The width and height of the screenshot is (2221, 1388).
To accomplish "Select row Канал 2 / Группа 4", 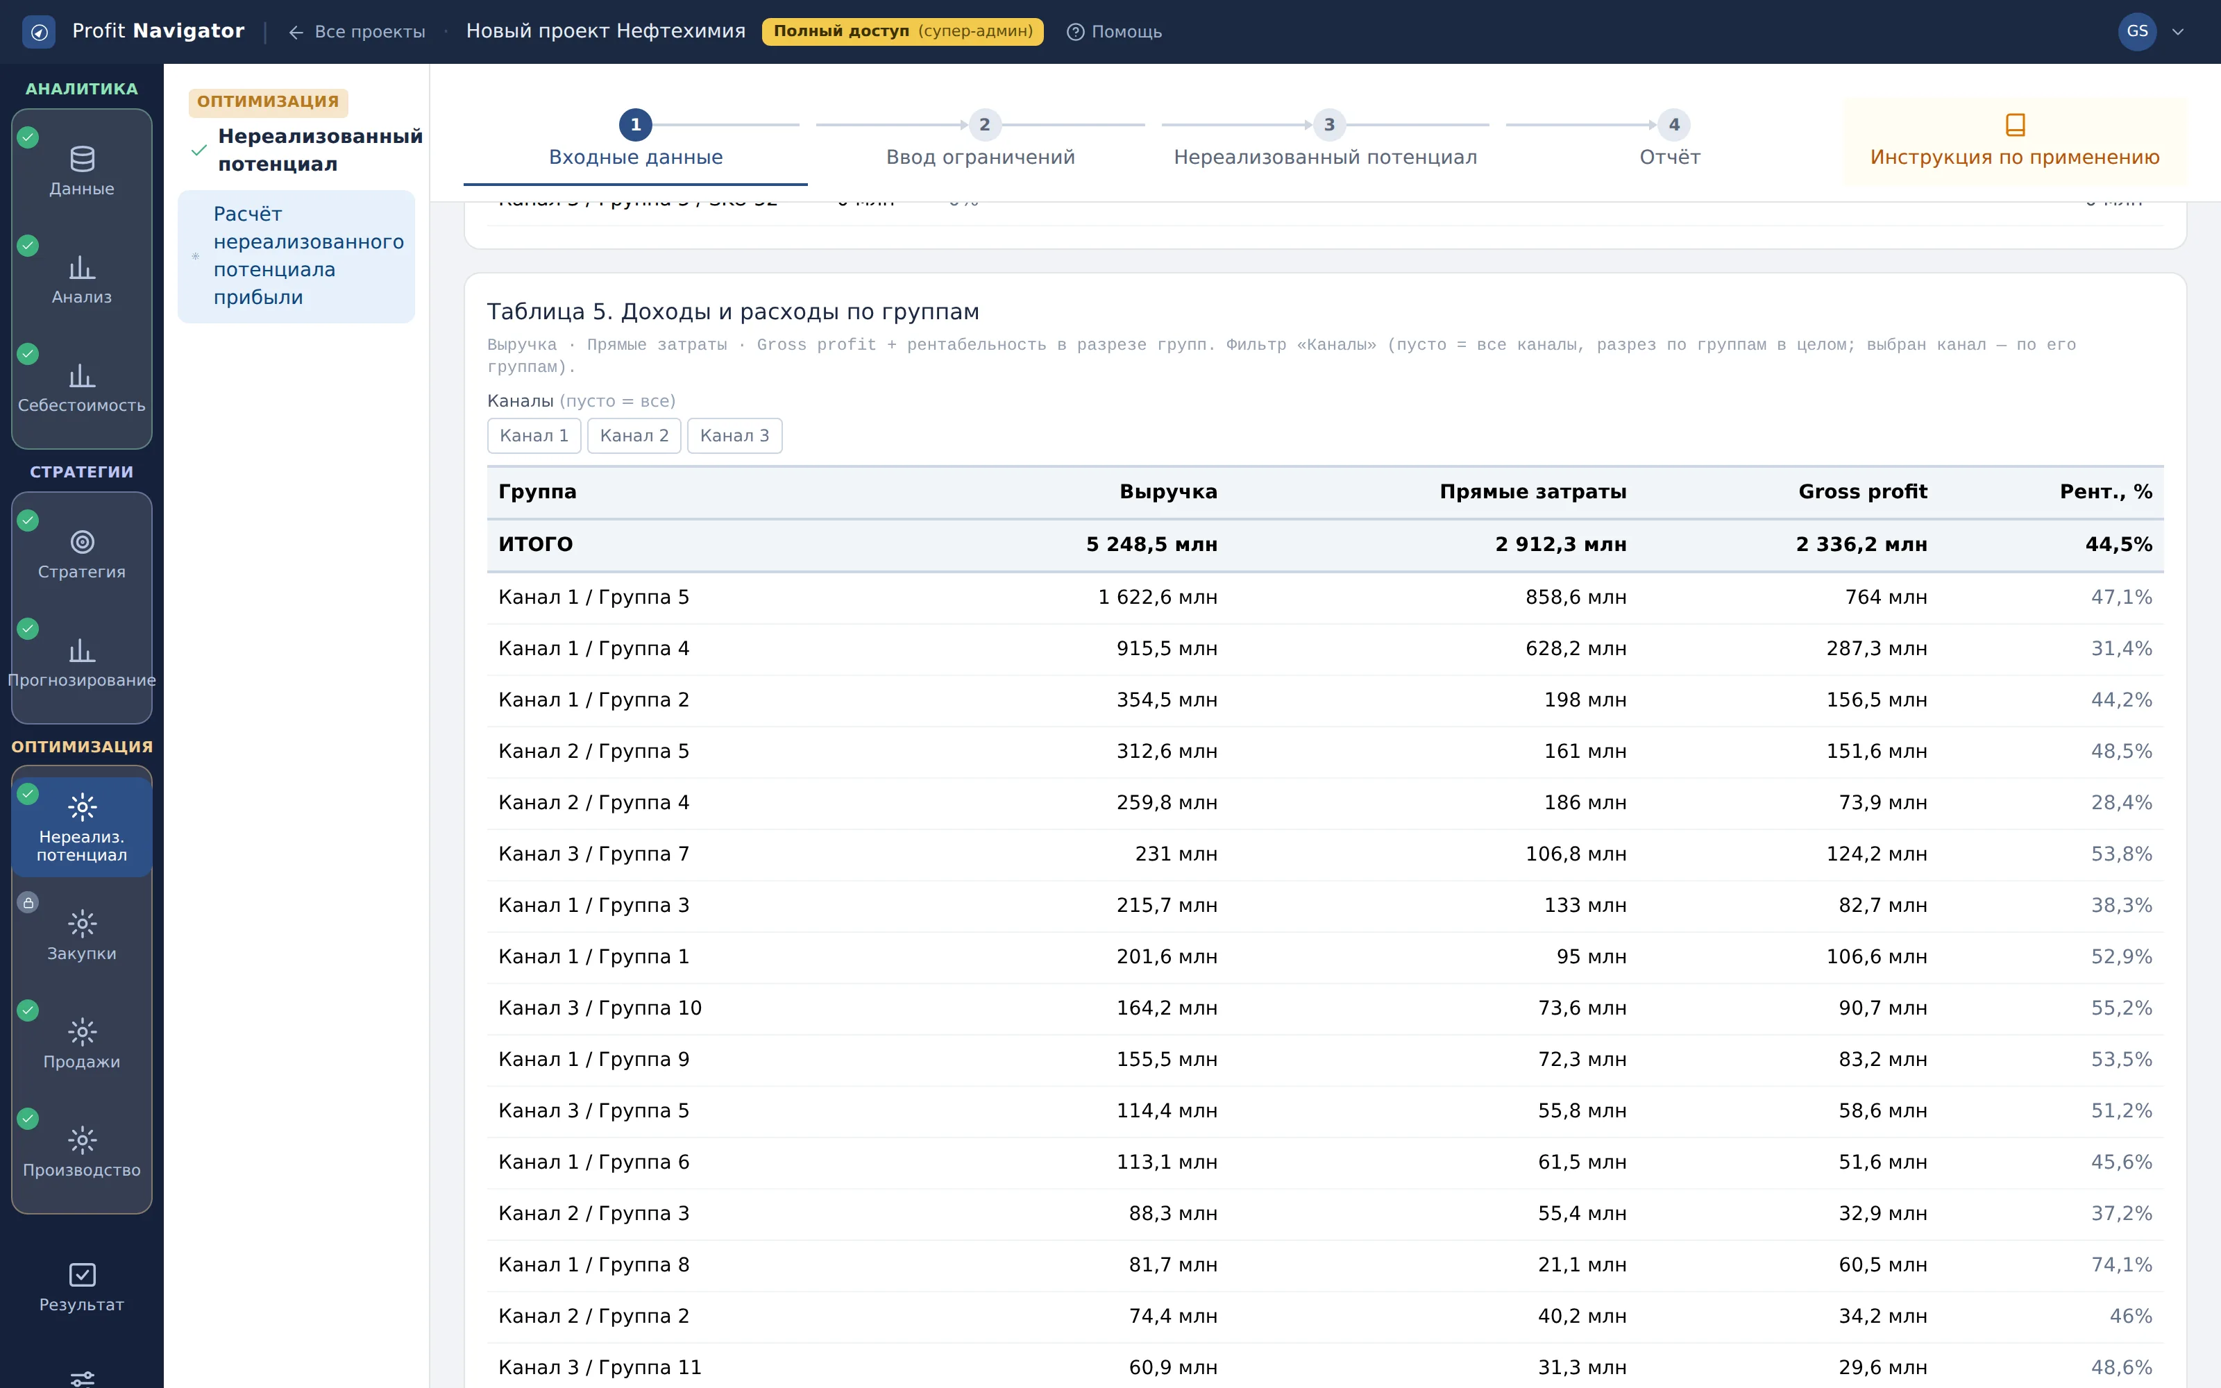I will pos(1325,803).
